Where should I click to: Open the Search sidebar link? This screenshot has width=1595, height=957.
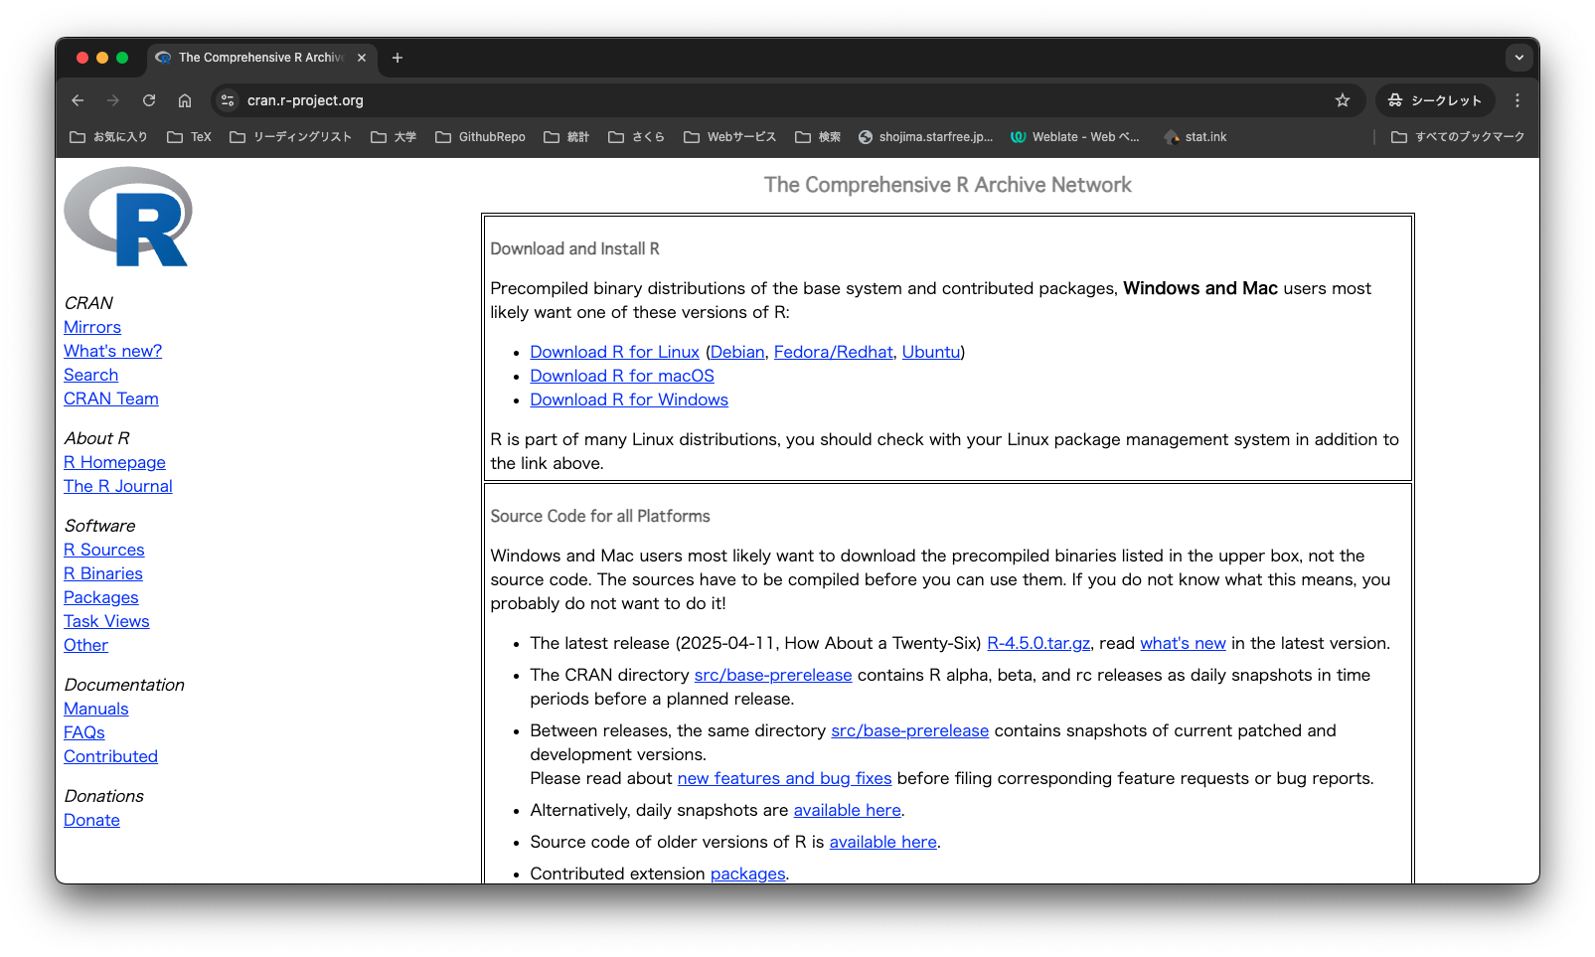coord(90,375)
